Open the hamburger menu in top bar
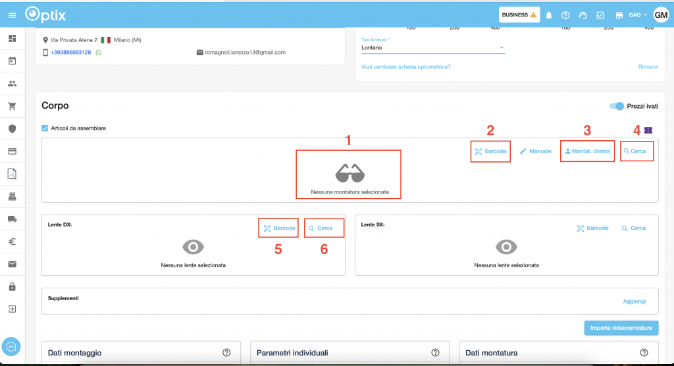The image size is (674, 366). (x=12, y=14)
